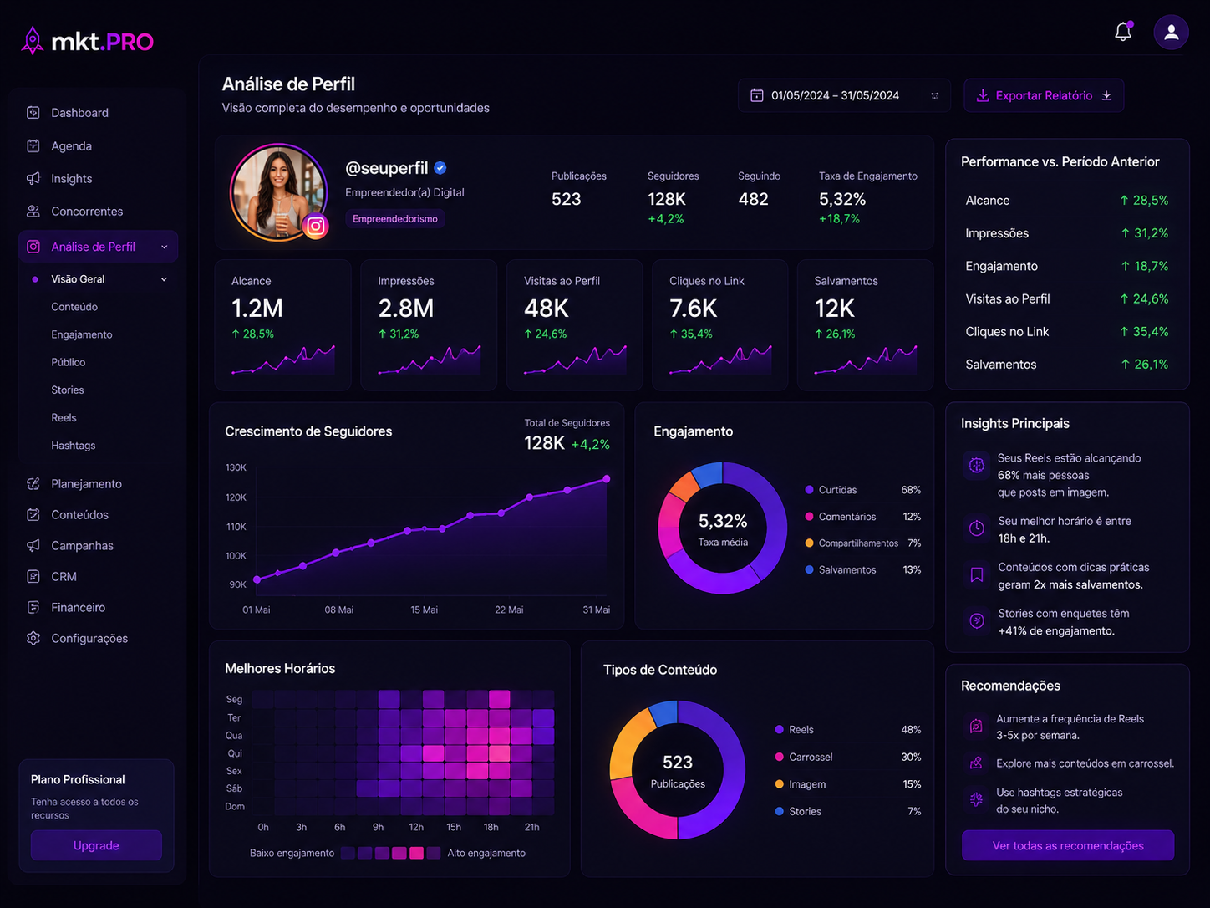This screenshot has height=908, width=1210.
Task: Click the 31 Mai data point on followers chart
Action: (x=607, y=479)
